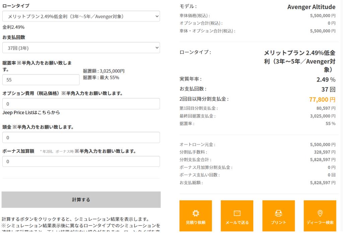
Task: Click the map pin icon above ディーラー検索
Action: (320, 213)
